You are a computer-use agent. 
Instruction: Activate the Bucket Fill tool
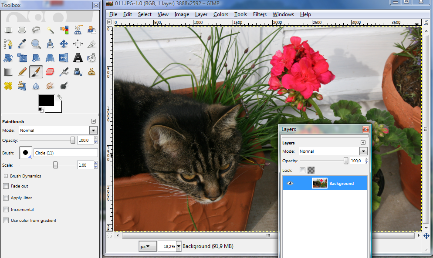pos(91,57)
